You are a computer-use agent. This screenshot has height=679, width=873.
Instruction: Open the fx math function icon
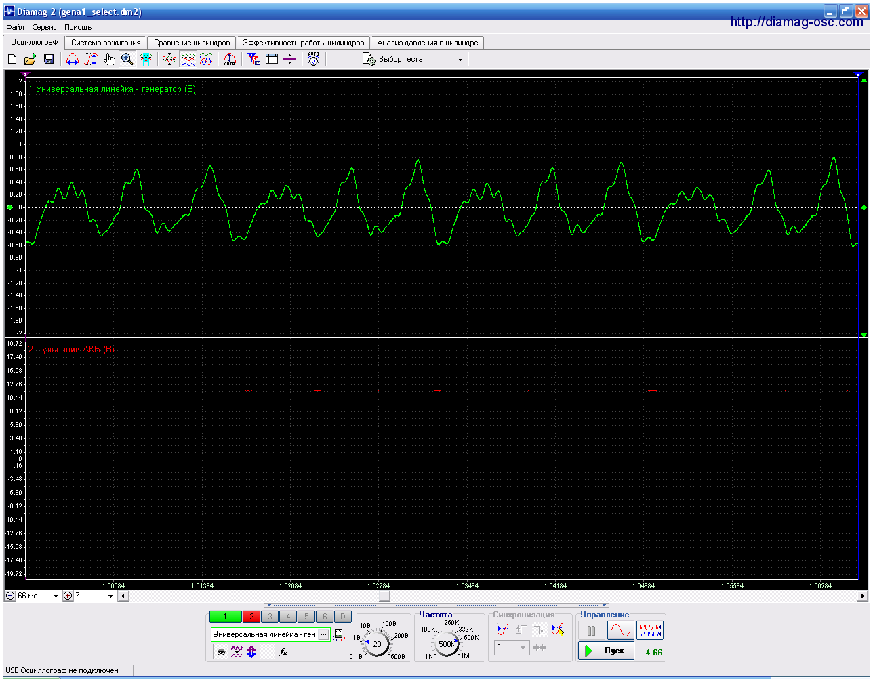(284, 652)
